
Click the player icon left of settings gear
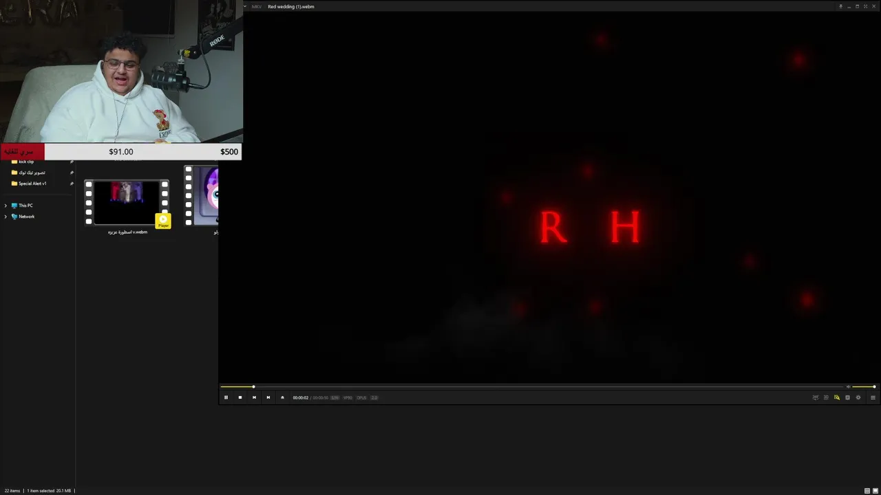(847, 397)
